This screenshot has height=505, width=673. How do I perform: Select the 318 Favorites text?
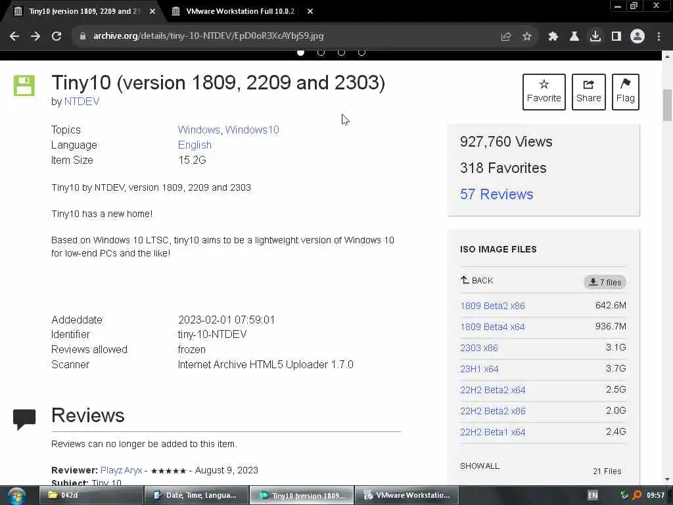pyautogui.click(x=503, y=168)
